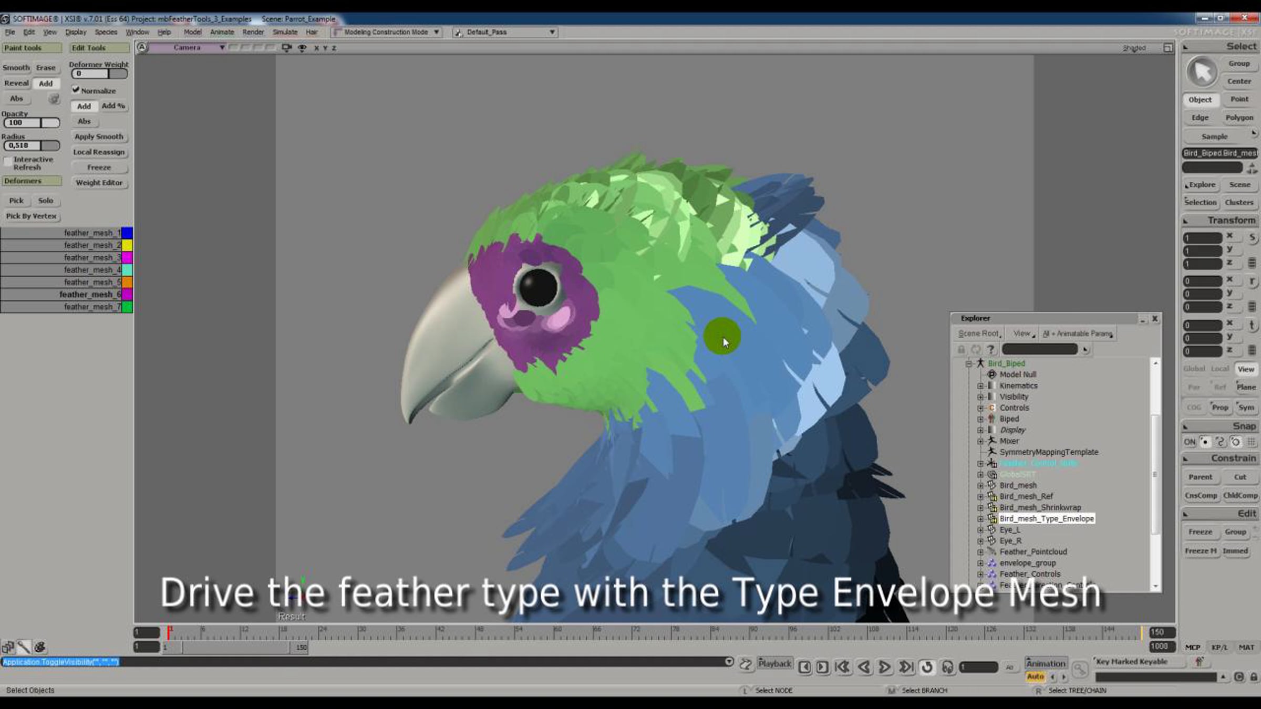Viewport: 1261px width, 709px height.
Task: Open the Species menu
Action: [x=106, y=32]
